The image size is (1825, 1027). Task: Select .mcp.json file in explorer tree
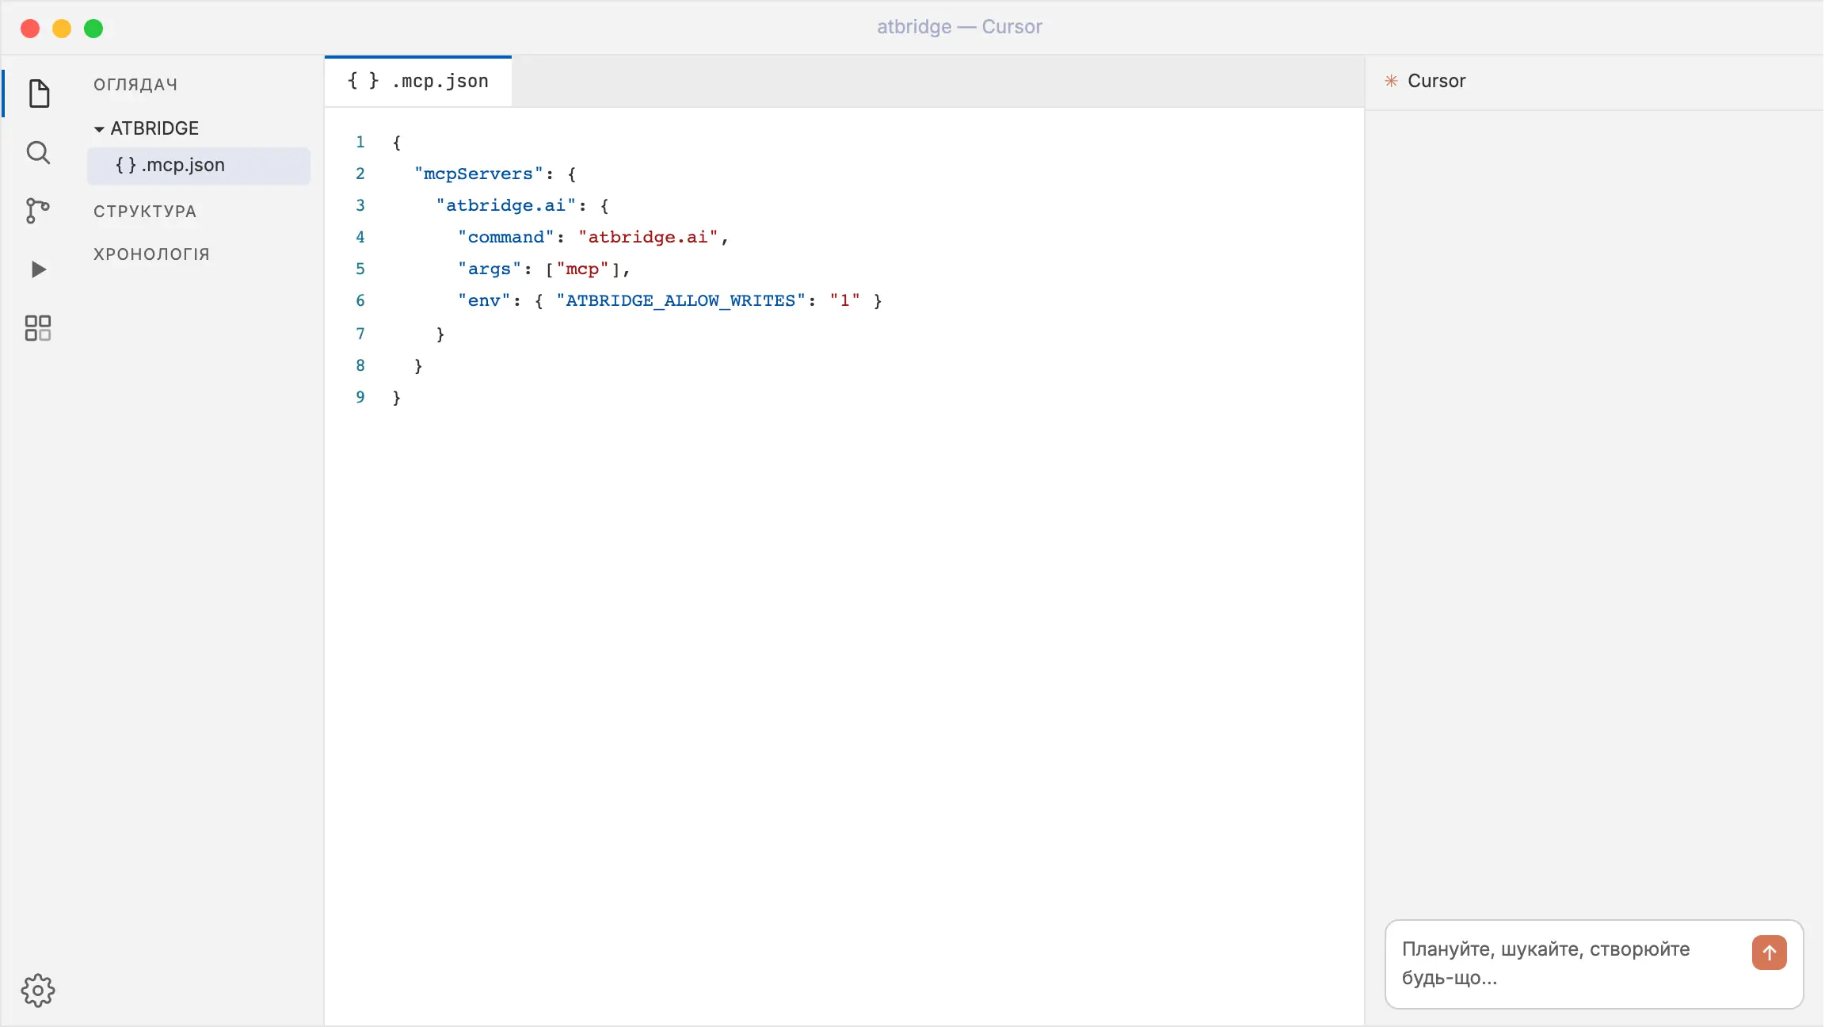pyautogui.click(x=199, y=165)
